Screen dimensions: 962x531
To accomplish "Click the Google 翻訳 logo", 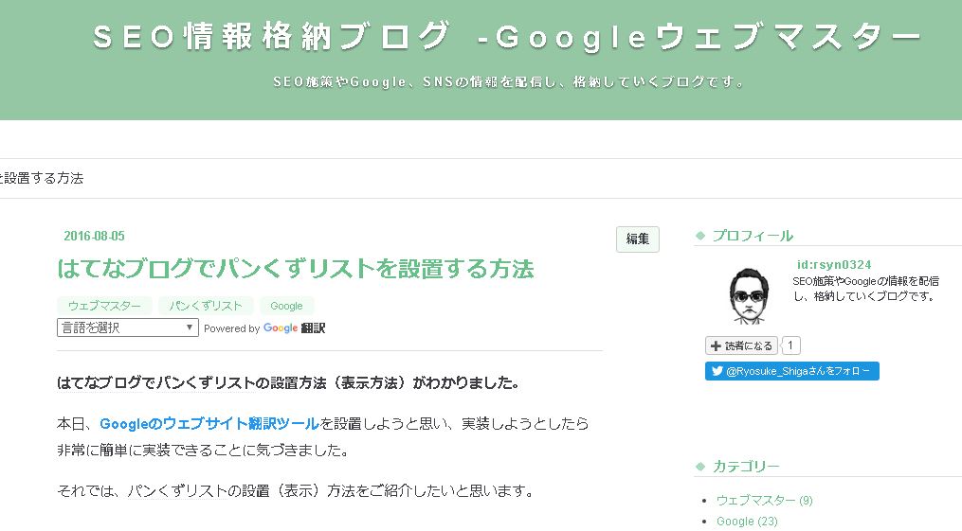I will (294, 328).
